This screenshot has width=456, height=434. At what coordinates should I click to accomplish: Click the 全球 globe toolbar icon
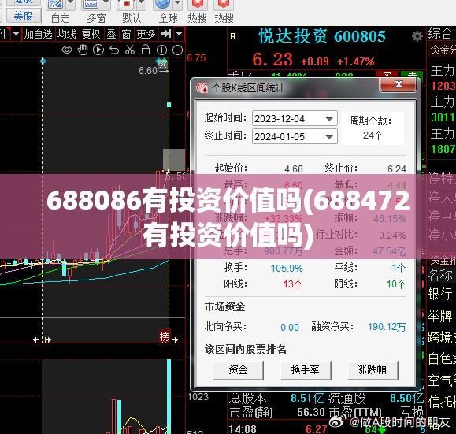click(163, 5)
